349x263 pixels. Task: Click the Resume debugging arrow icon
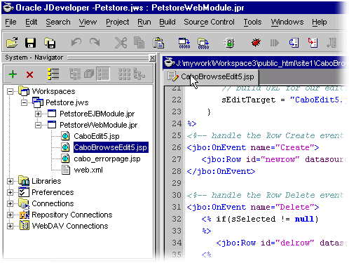pos(275,43)
